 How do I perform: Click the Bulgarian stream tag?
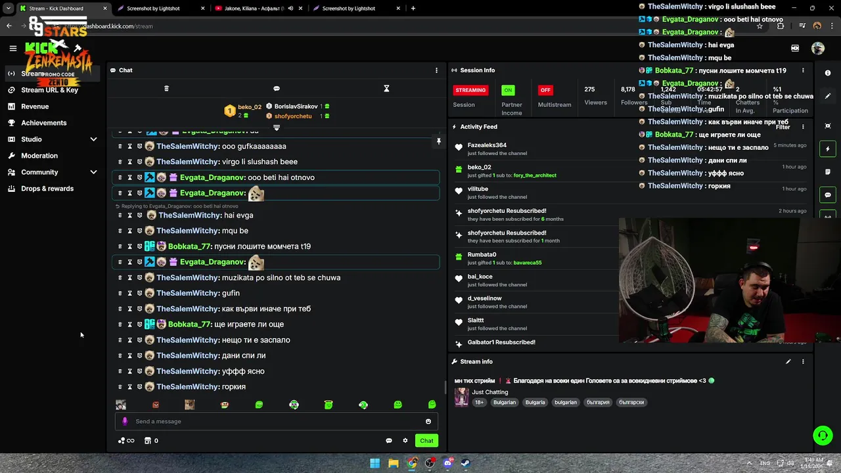pyautogui.click(x=505, y=402)
